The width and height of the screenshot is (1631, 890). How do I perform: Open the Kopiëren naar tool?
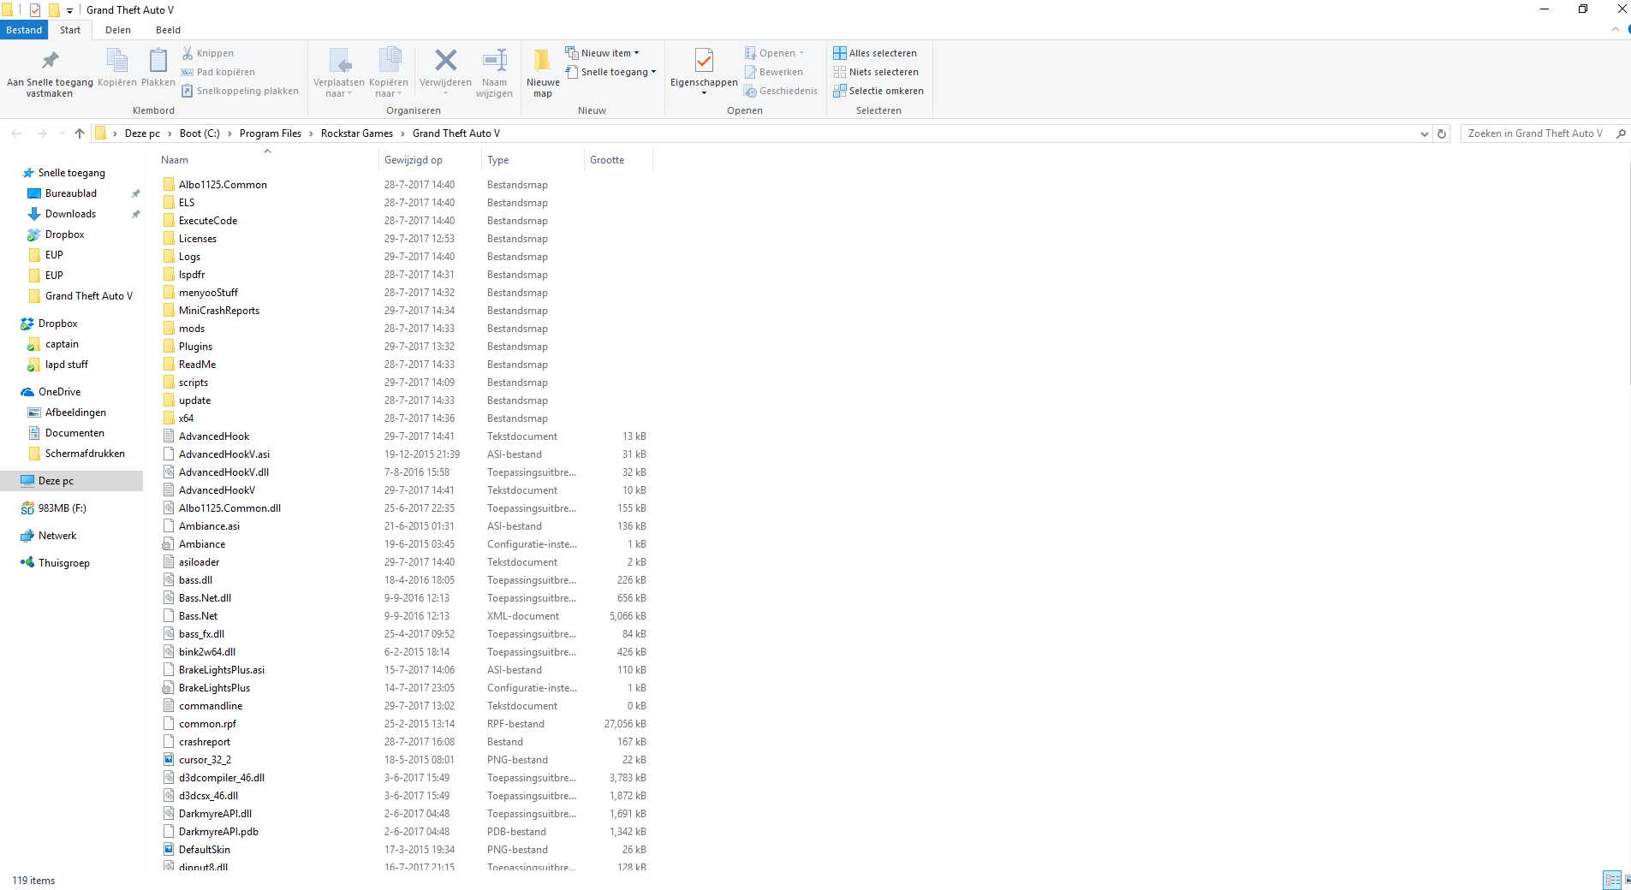point(389,74)
